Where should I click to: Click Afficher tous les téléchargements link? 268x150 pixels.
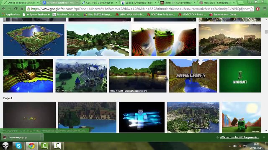point(239,137)
